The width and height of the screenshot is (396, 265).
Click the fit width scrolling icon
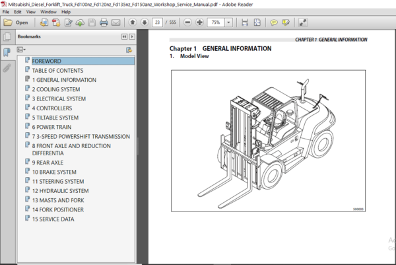point(245,22)
